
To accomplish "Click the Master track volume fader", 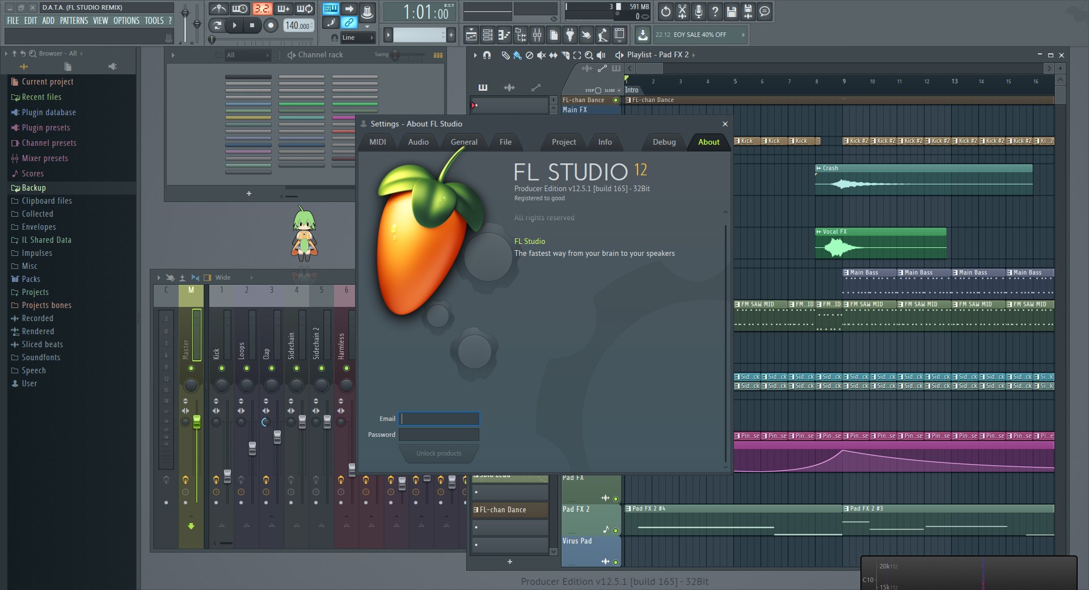I will pyautogui.click(x=197, y=422).
